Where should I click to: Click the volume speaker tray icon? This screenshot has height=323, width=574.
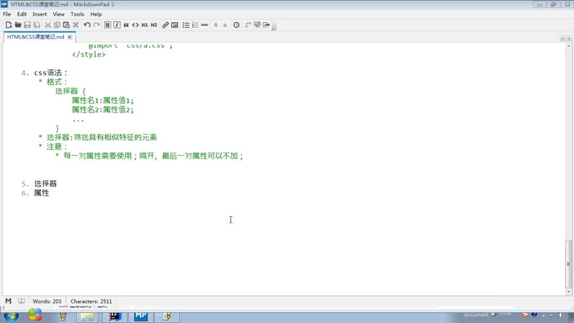pos(562,315)
